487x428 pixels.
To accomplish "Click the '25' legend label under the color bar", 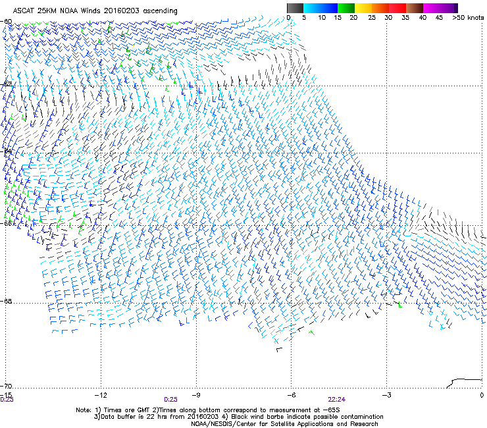I will (372, 17).
